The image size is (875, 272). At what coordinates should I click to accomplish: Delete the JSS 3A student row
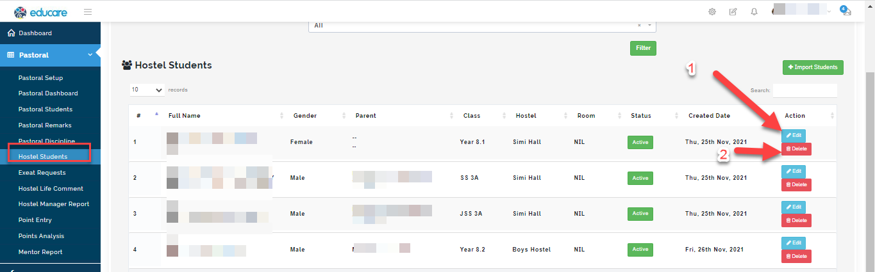click(x=796, y=220)
